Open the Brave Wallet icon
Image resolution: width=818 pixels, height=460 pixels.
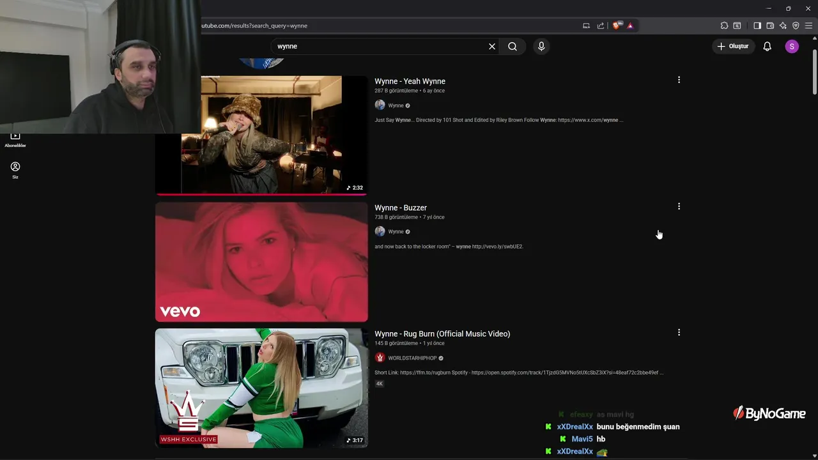tap(770, 26)
